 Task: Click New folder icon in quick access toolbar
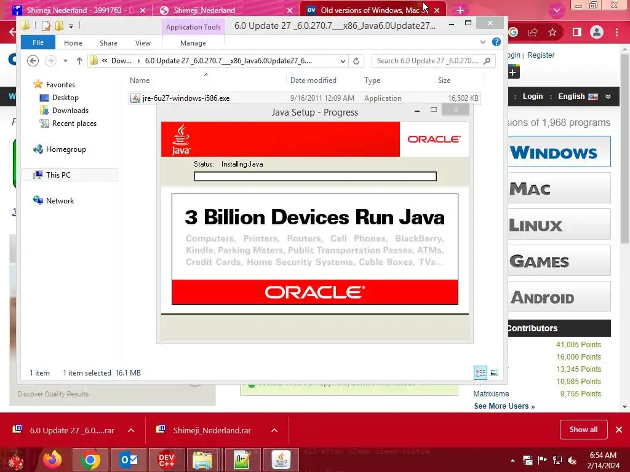click(59, 26)
